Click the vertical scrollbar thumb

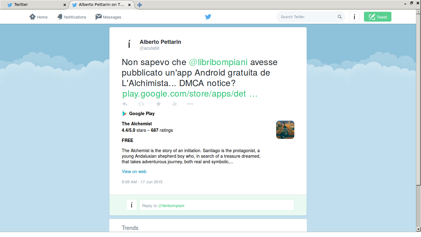(x=418, y=100)
